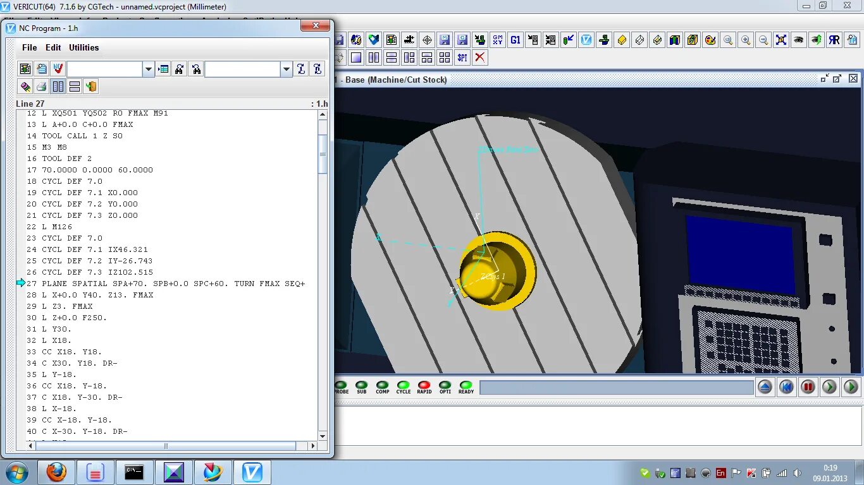
Task: Select the four-view grid layout icon
Action: 445,57
